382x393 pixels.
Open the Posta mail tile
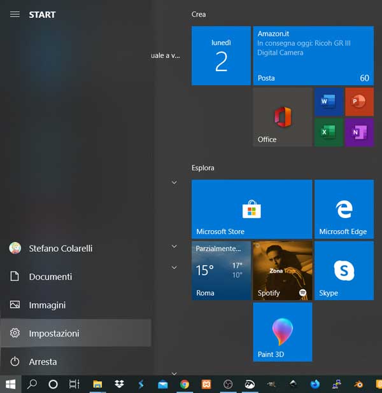tap(313, 55)
